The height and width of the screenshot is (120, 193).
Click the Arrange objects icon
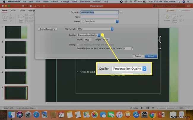click(166, 17)
